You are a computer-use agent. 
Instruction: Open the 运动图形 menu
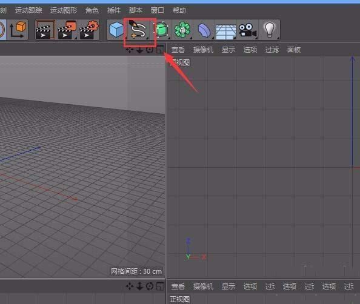tap(64, 10)
